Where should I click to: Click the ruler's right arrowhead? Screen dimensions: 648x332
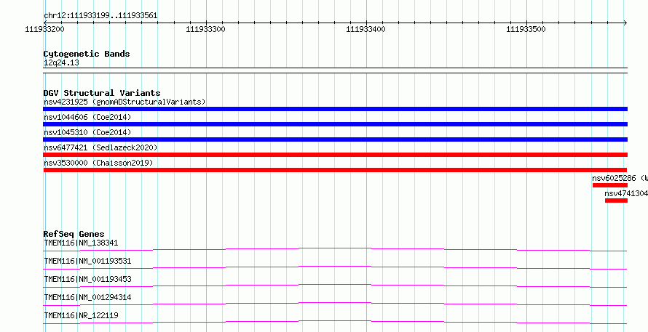625,23
